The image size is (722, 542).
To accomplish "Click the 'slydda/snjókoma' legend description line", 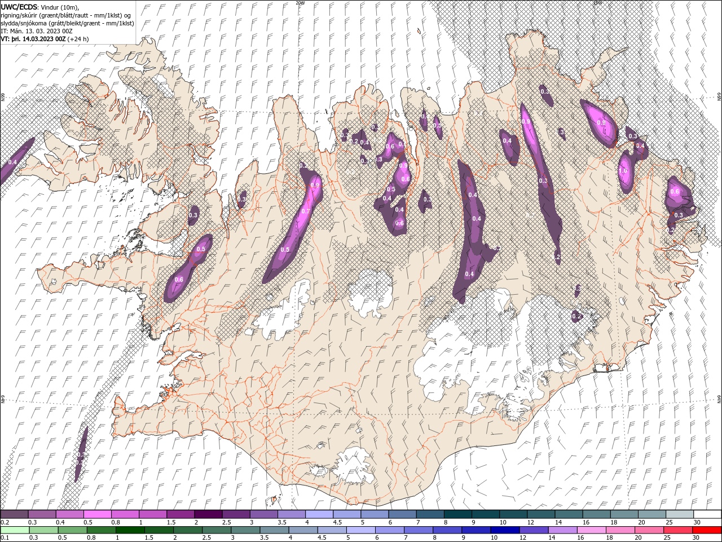I will pos(67,23).
